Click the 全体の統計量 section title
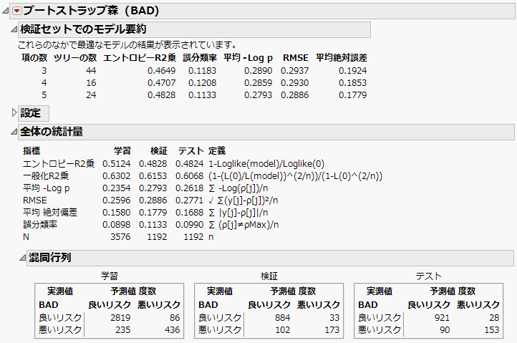517x343 pixels. coord(52,132)
